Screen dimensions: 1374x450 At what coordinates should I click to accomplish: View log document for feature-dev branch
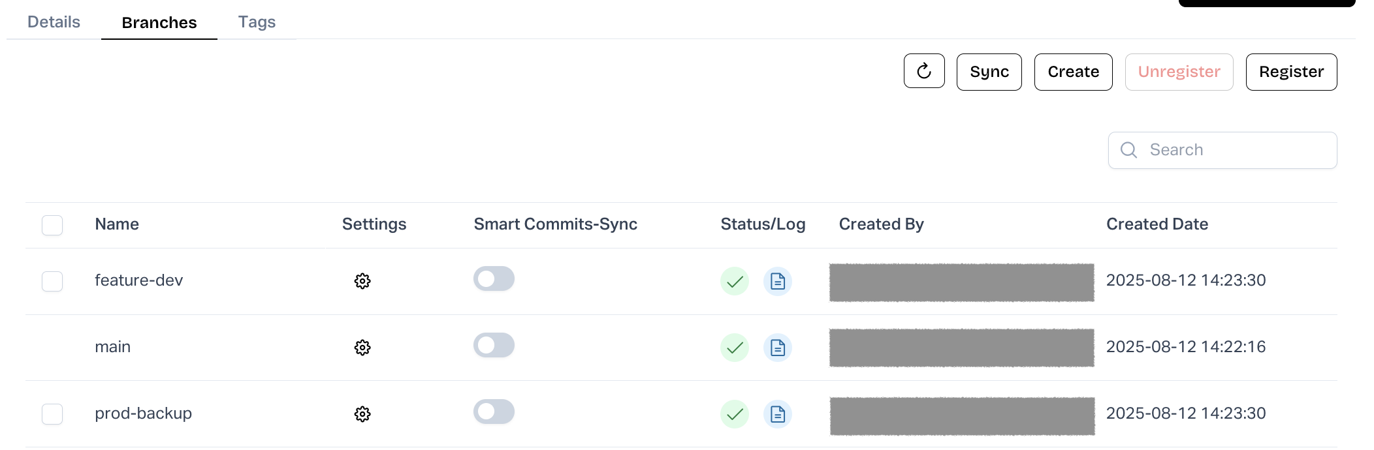(x=777, y=281)
